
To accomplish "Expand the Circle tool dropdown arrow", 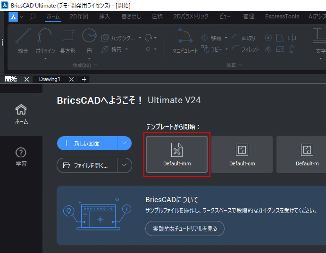I will [x=89, y=58].
